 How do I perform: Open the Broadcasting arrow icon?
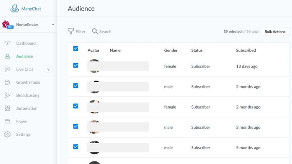(x=7, y=95)
